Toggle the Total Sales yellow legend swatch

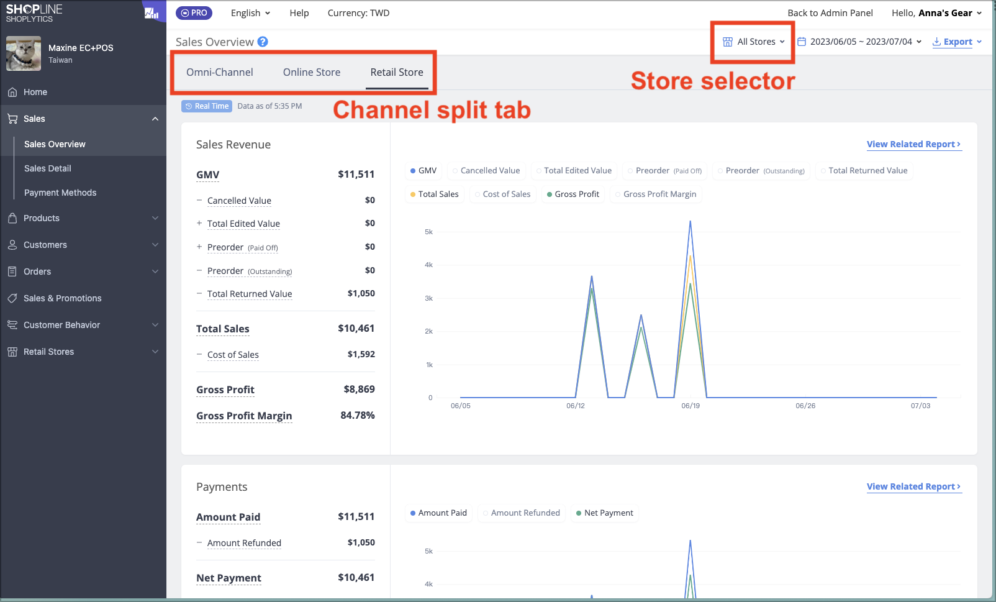413,194
